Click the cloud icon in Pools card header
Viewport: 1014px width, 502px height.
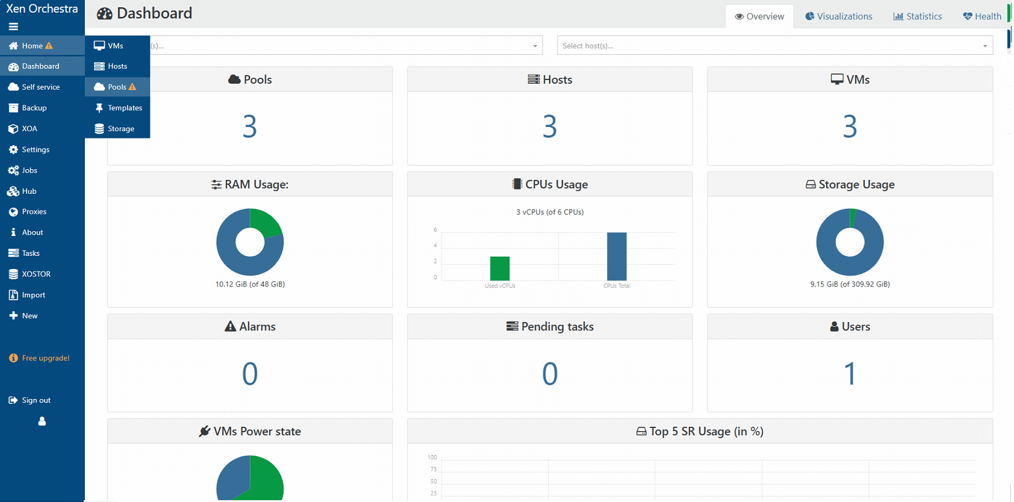coord(234,79)
